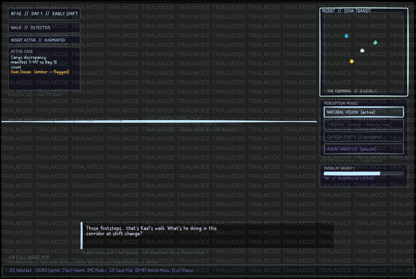This screenshot has width=416, height=279.
Task: Click the Kael footsteps monologue box
Action: (207, 235)
